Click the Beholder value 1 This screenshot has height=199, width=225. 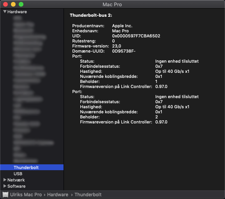[x=156, y=81]
